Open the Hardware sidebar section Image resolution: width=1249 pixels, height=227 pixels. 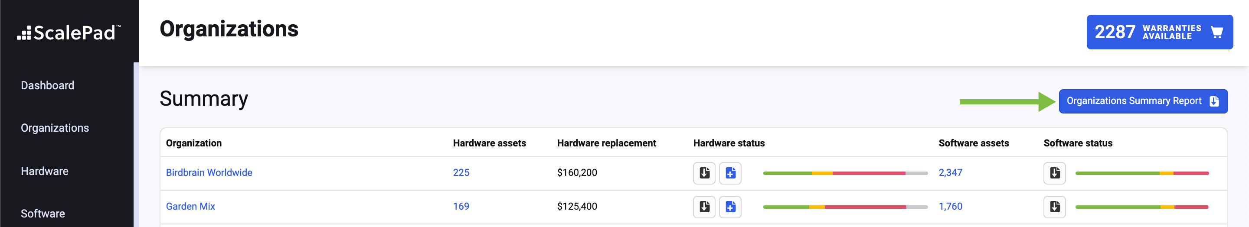click(45, 171)
